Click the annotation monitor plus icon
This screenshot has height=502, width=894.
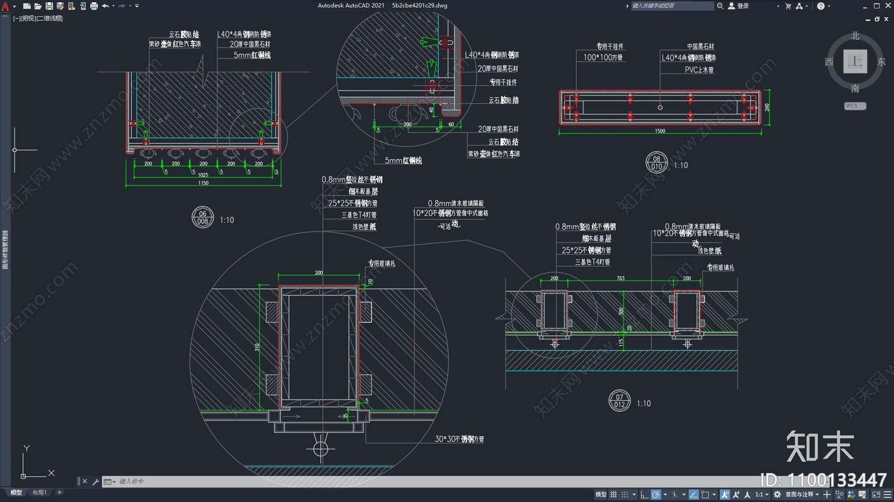[x=827, y=495]
